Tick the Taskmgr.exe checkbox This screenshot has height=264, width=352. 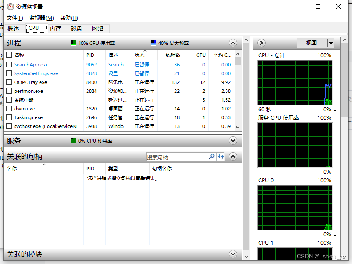tap(9, 117)
